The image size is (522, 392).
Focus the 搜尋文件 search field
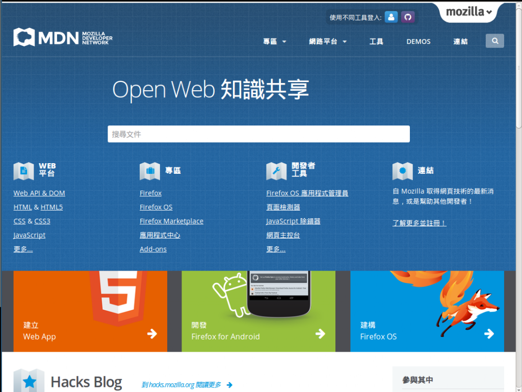pyautogui.click(x=258, y=134)
